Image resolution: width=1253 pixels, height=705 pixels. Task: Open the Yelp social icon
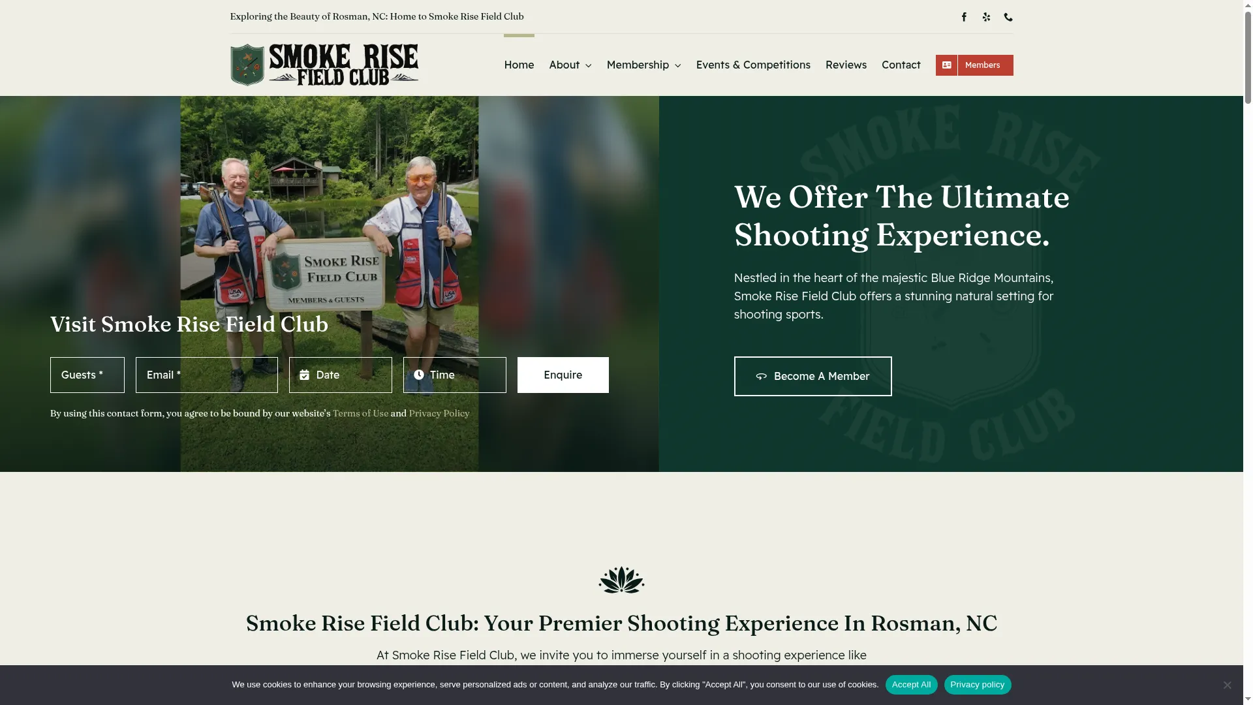tap(986, 17)
